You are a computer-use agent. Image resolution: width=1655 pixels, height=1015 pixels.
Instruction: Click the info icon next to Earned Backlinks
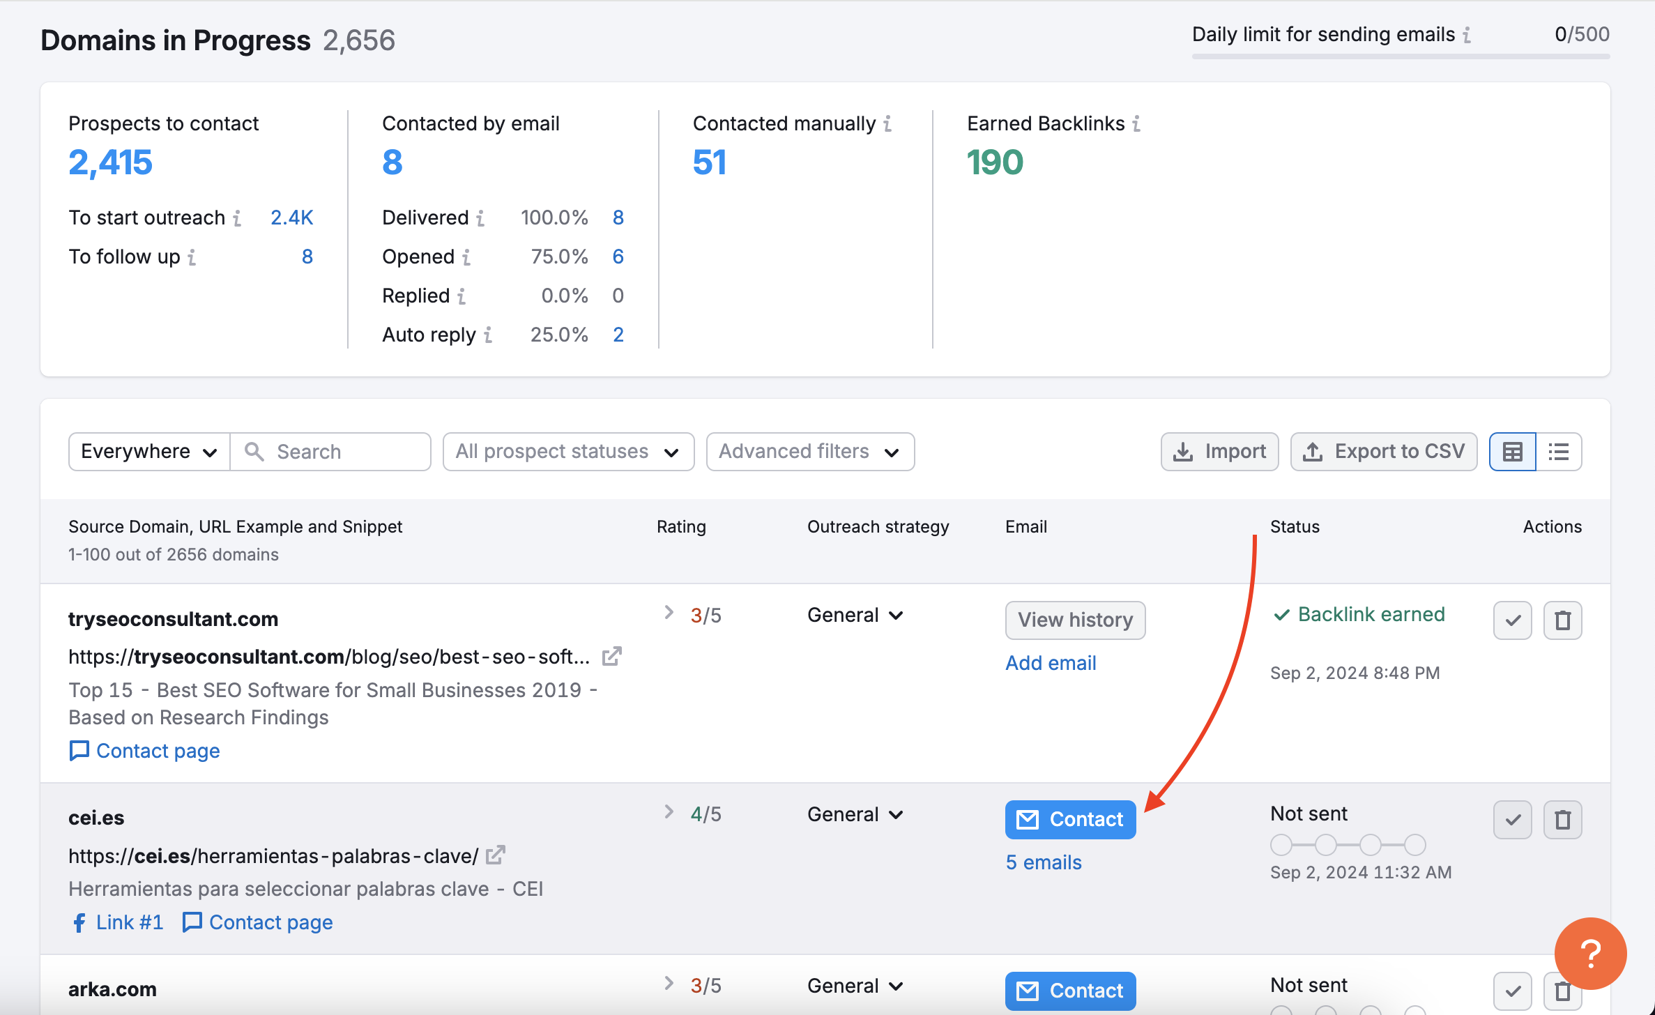tap(1137, 124)
